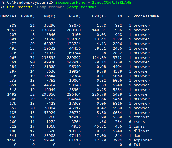The image size is (172, 148).
Task: Click the Get-Process command text
Action: tap(20, 7)
